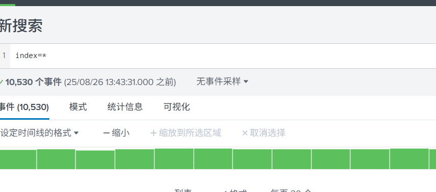The height and width of the screenshot is (192, 436).
Task: Click line number 1 in search editor
Action: click(4, 56)
